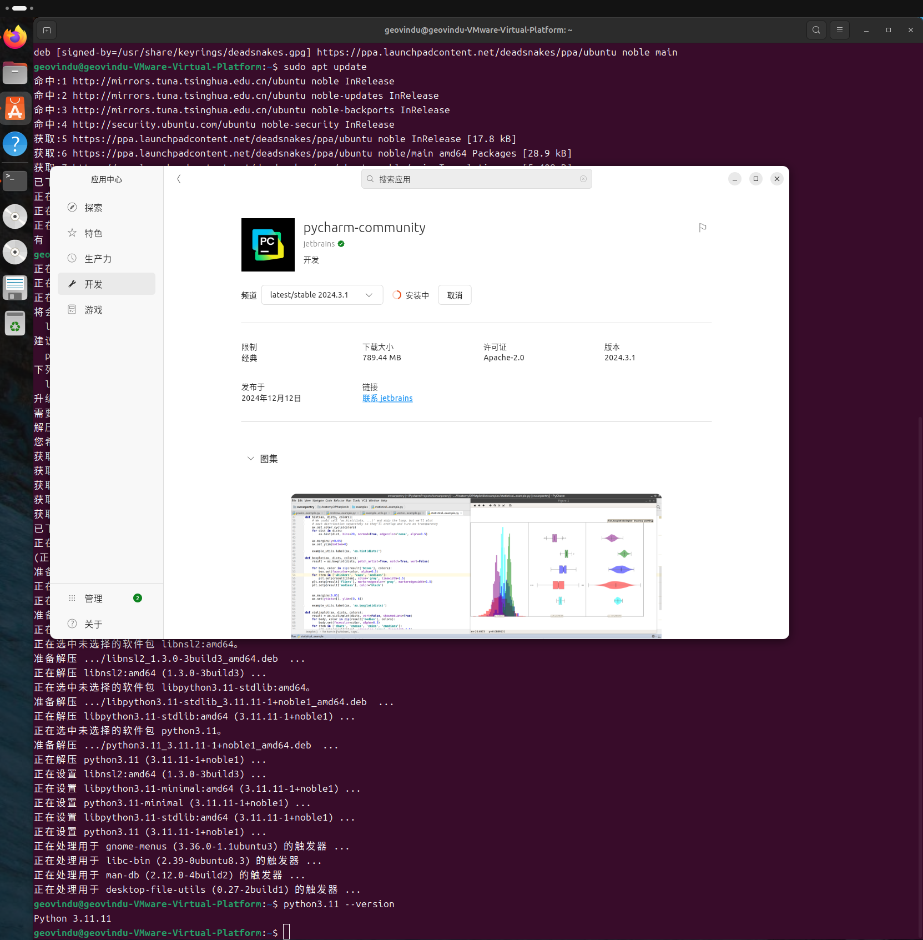Click the 'sudo apt update' command in terminal
Viewport: 923px width, 940px height.
click(325, 67)
